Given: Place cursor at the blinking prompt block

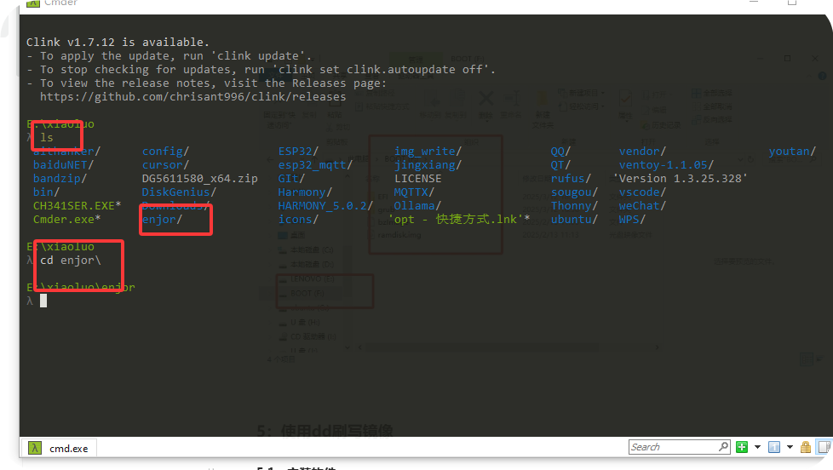Looking at the screenshot, I should [x=43, y=301].
